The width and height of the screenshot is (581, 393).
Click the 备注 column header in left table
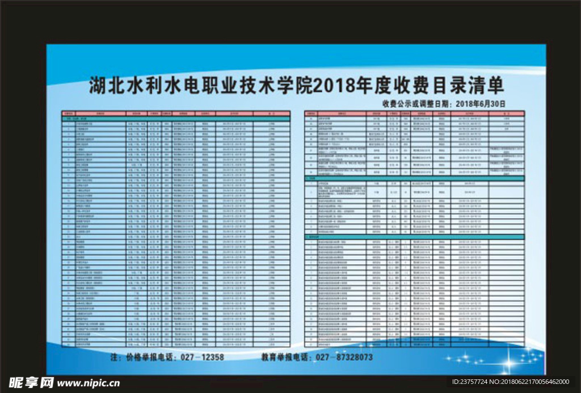point(272,113)
